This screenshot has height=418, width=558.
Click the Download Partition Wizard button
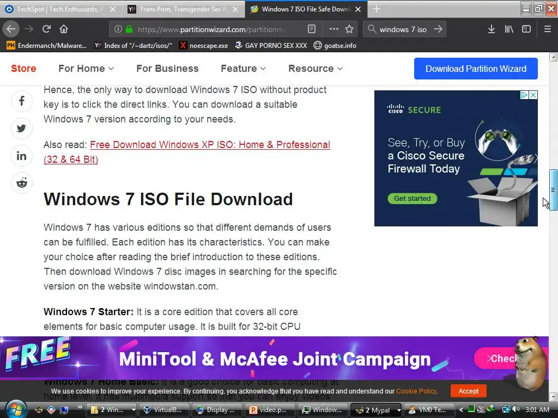[x=476, y=69]
